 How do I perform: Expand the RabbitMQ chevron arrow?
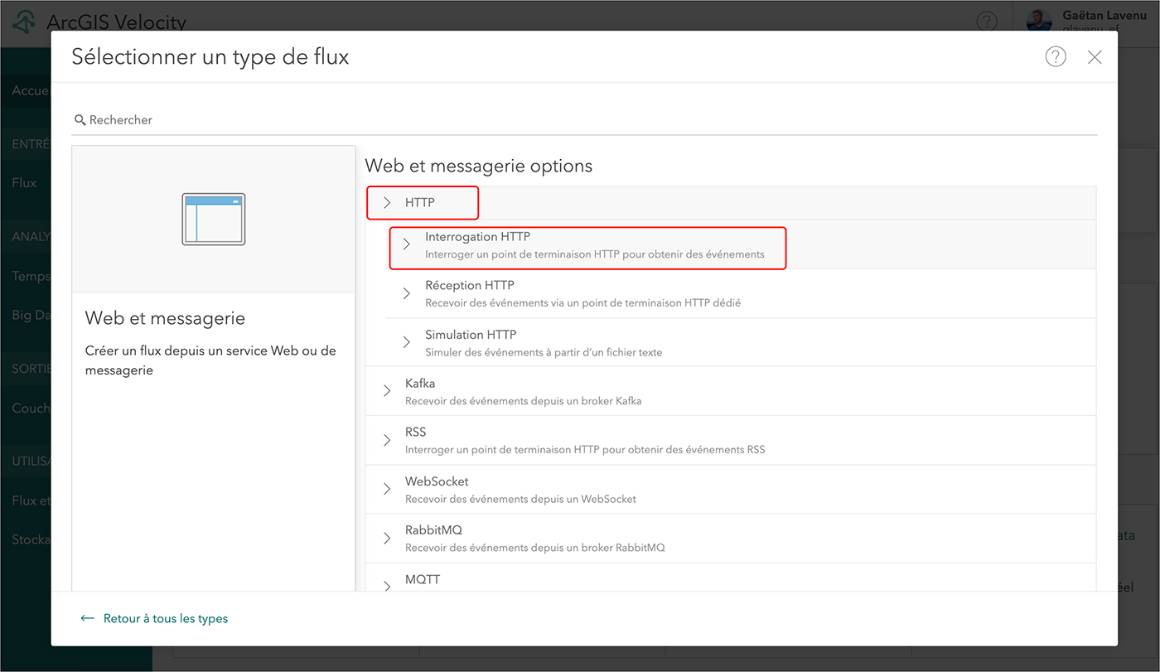tap(387, 538)
